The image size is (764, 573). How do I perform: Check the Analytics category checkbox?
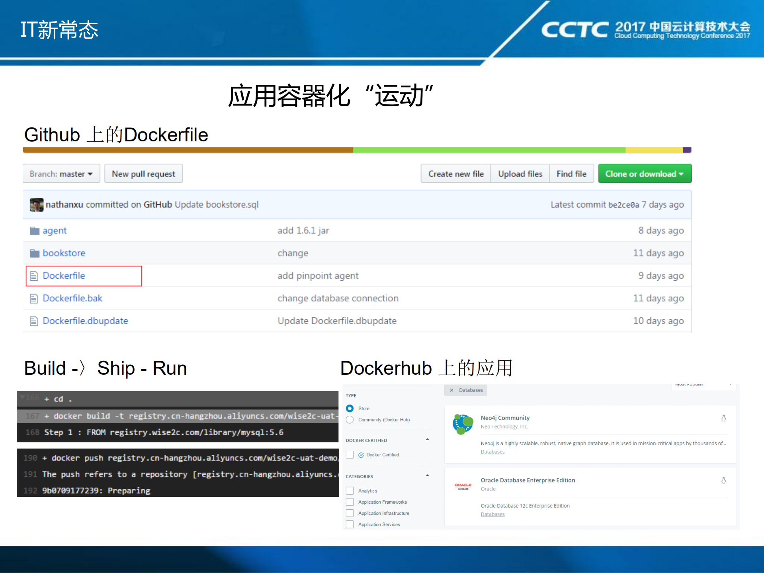click(349, 491)
